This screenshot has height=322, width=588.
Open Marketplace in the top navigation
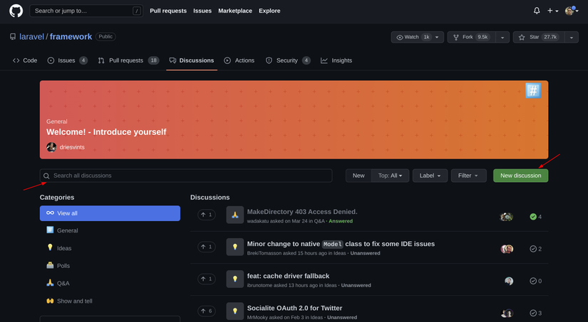(x=235, y=11)
